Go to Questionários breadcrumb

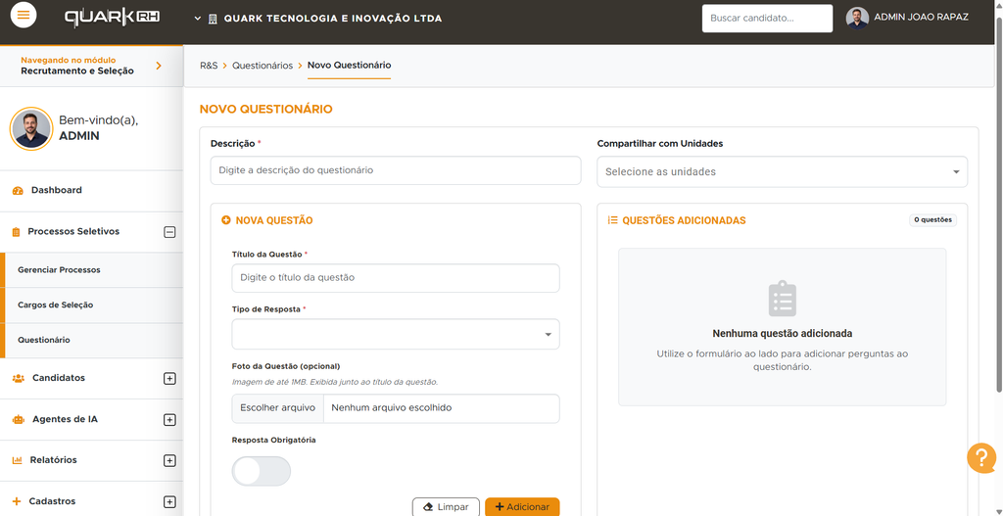point(263,66)
